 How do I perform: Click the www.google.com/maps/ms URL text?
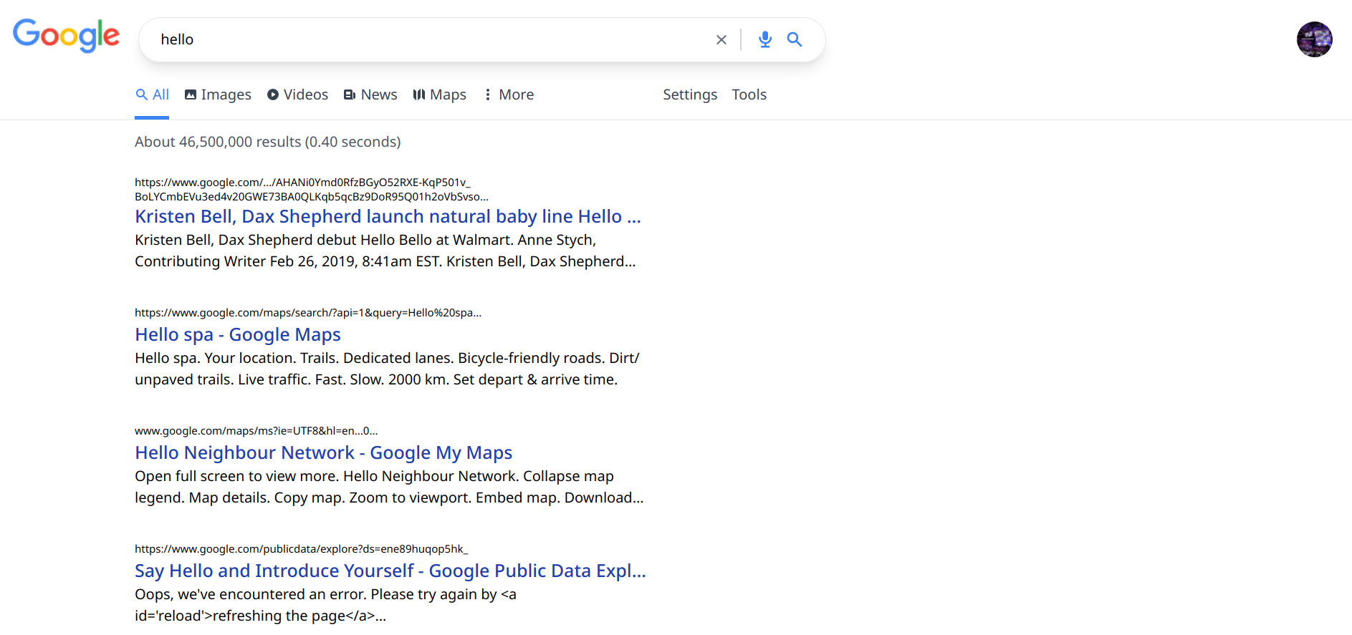point(256,431)
